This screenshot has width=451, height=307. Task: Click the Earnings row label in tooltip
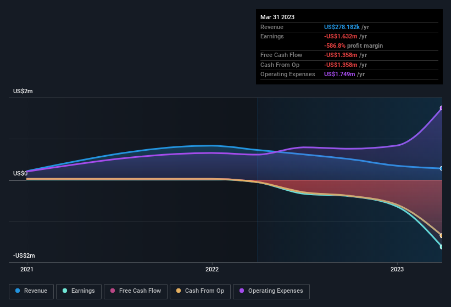click(272, 36)
